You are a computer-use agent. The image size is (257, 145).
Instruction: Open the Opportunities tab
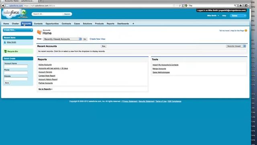click(52, 24)
